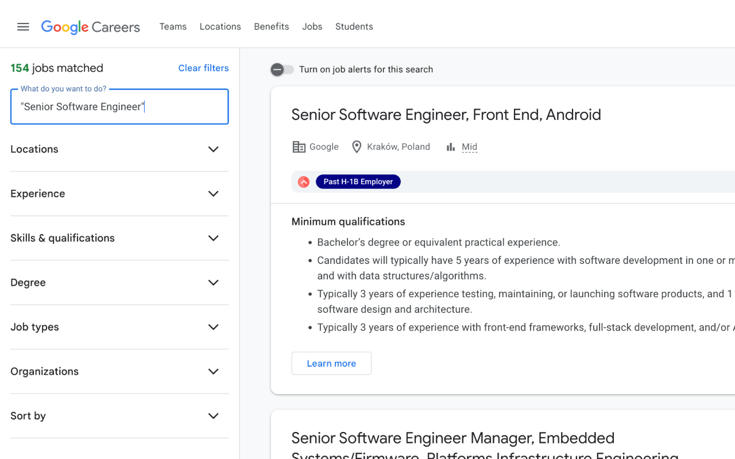Open the Jobs navigation item
This screenshot has width=735, height=459.
pyautogui.click(x=312, y=27)
